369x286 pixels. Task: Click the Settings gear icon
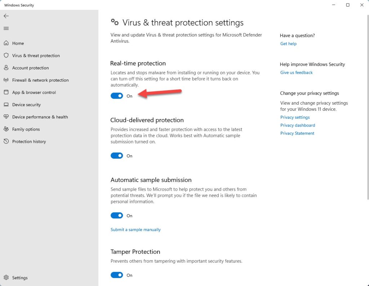point(6,277)
